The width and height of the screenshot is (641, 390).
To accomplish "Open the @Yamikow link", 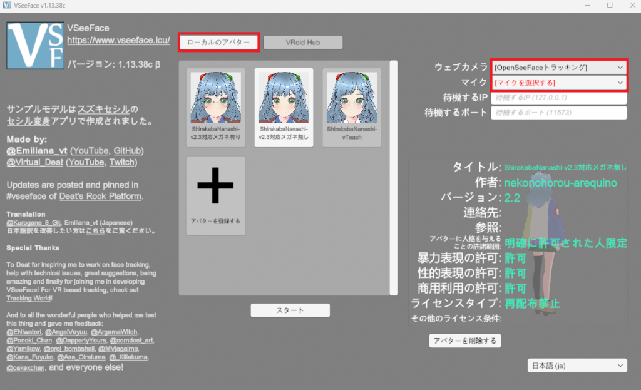I will pos(23,349).
